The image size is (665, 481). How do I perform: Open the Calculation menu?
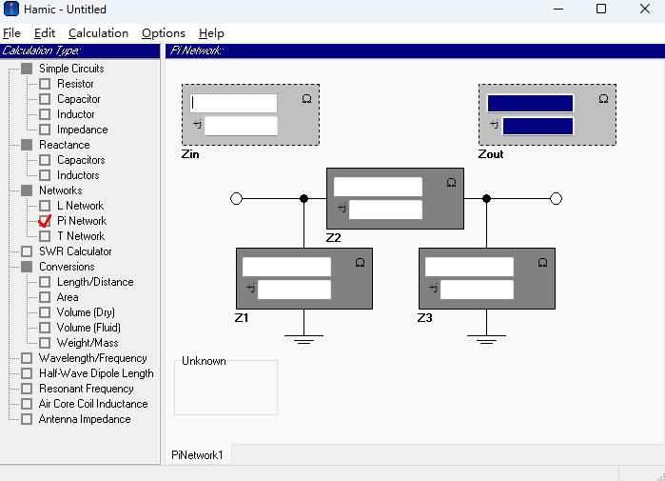pyautogui.click(x=98, y=33)
